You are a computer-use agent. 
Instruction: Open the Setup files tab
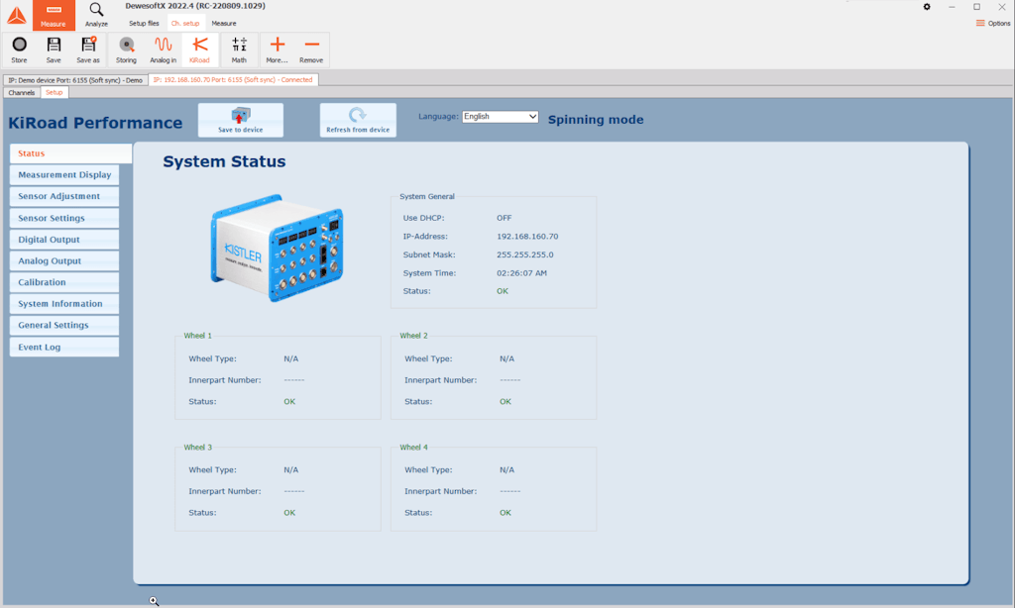(x=144, y=24)
